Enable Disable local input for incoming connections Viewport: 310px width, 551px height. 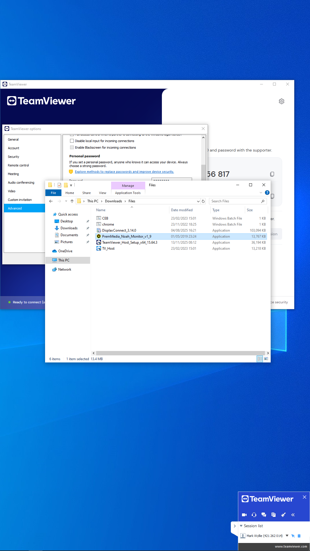72,141
